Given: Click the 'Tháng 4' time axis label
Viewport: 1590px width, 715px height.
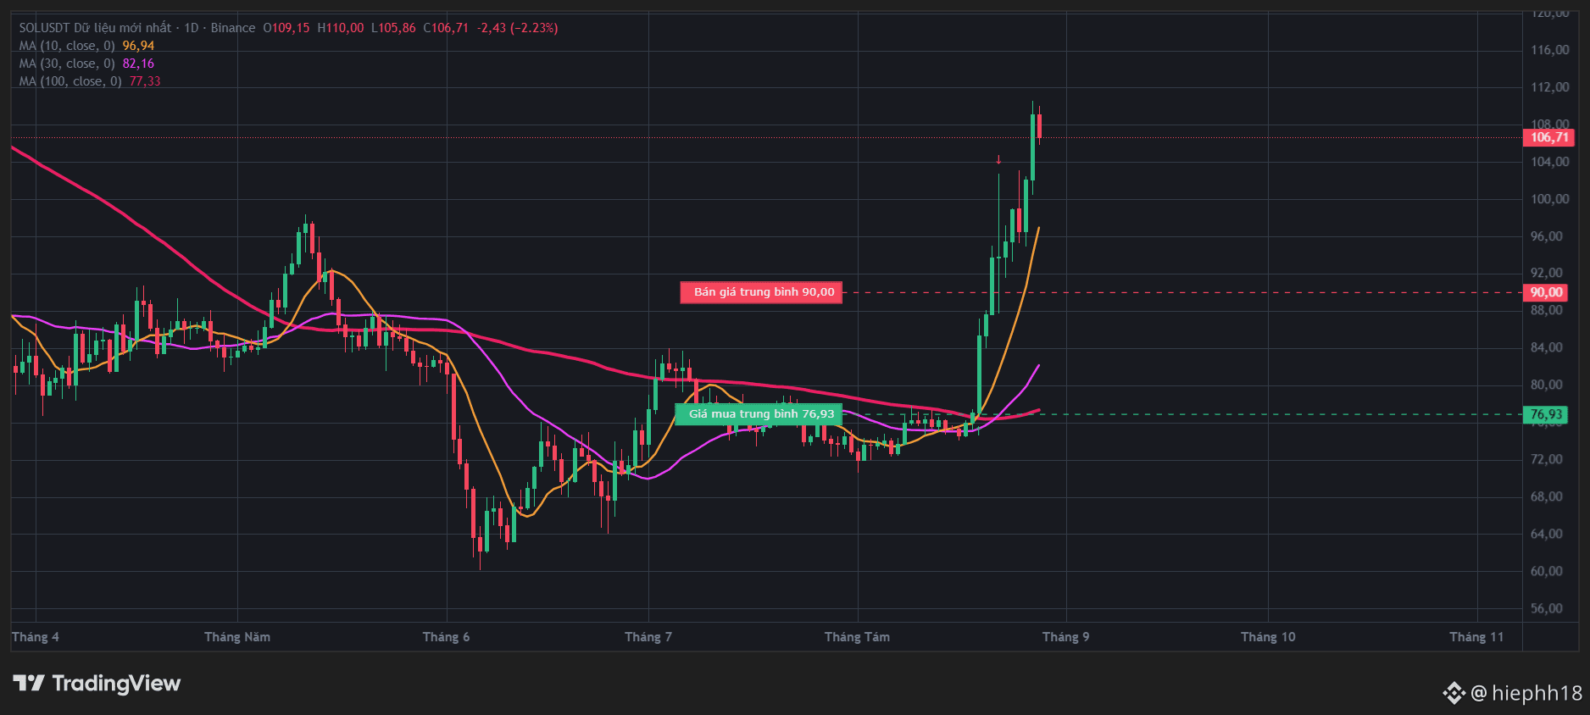Looking at the screenshot, I should pos(36,637).
